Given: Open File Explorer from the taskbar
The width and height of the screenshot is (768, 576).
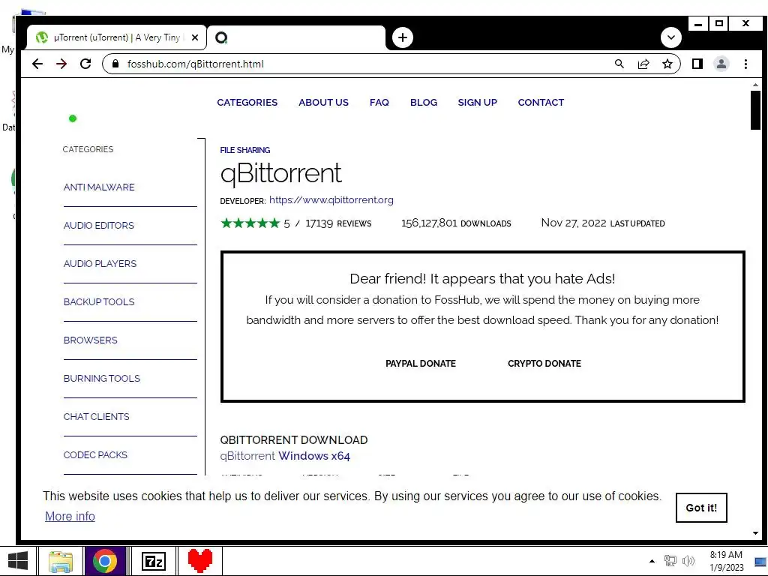Looking at the screenshot, I should 61,561.
